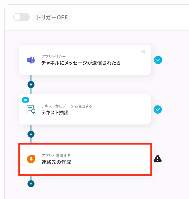Viewport: 189px width, 199px height.
Task: Click the document search icon for テキスト抽出
Action: (x=31, y=110)
